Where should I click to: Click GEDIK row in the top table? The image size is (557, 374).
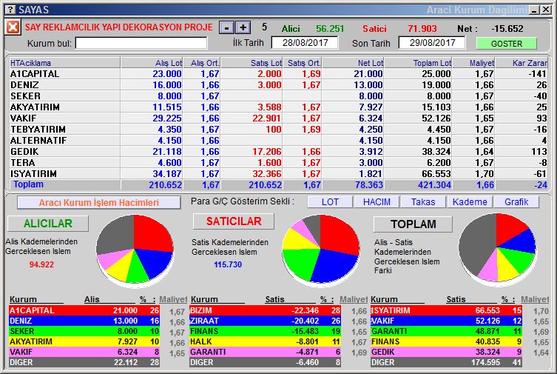(x=278, y=151)
